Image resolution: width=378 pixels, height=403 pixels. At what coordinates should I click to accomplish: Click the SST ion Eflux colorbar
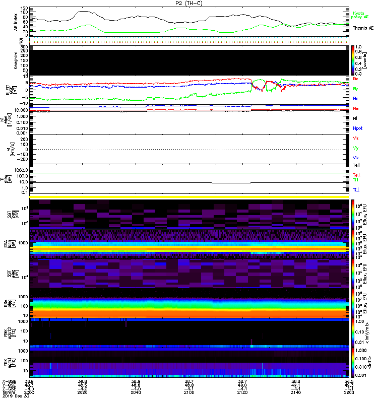coord(353,214)
